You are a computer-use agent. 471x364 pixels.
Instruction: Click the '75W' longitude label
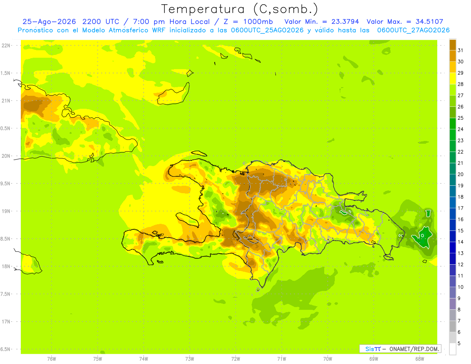tap(98, 359)
